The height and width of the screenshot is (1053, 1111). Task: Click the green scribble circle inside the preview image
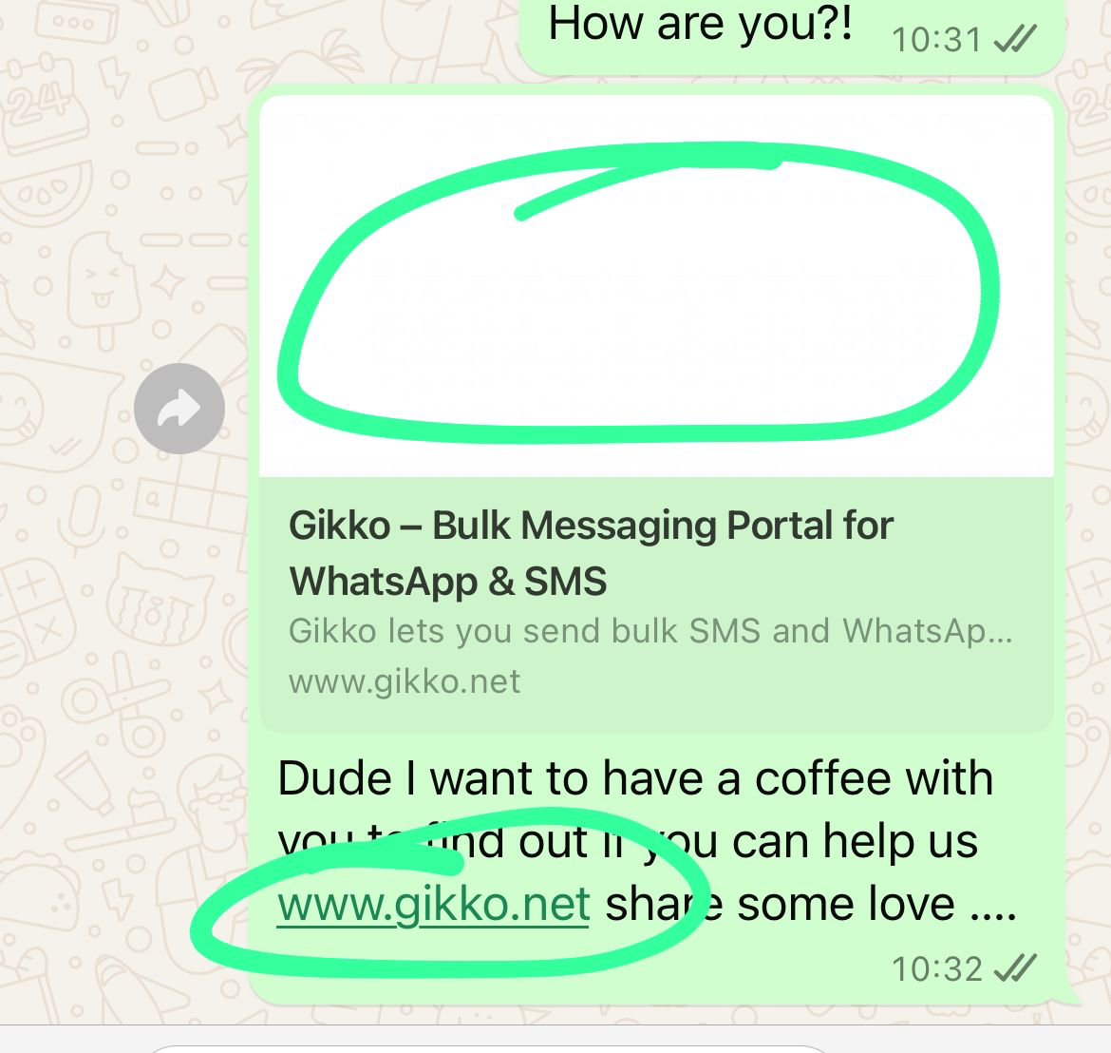pyautogui.click(x=638, y=292)
